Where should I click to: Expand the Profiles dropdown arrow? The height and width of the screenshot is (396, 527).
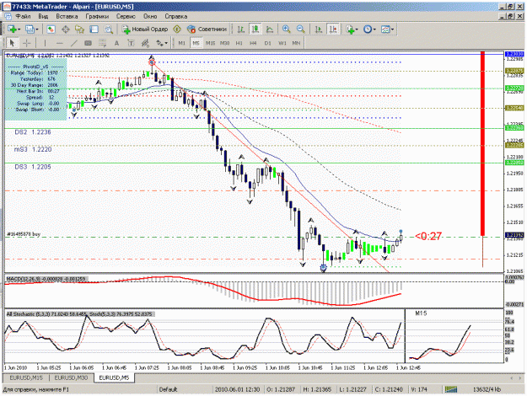[37, 29]
